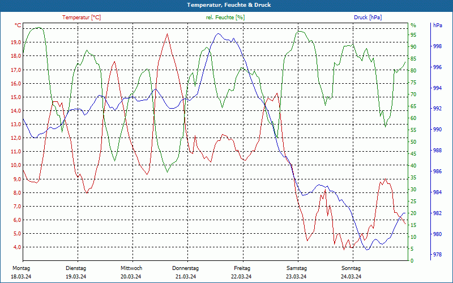453x283 pixels.
Task: Click the 'Montag' day label
Action: click(x=21, y=268)
